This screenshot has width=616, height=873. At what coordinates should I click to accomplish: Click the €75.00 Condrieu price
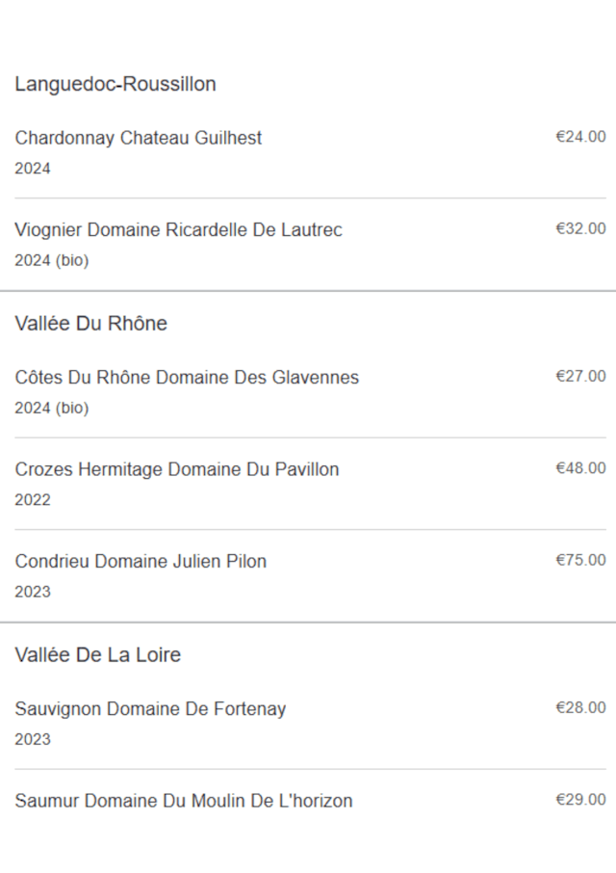click(580, 560)
